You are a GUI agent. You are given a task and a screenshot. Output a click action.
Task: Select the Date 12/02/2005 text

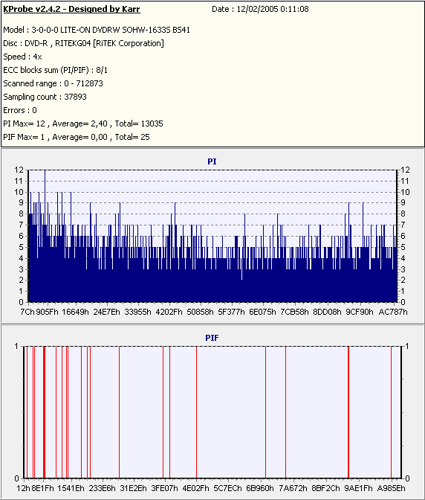click(260, 9)
